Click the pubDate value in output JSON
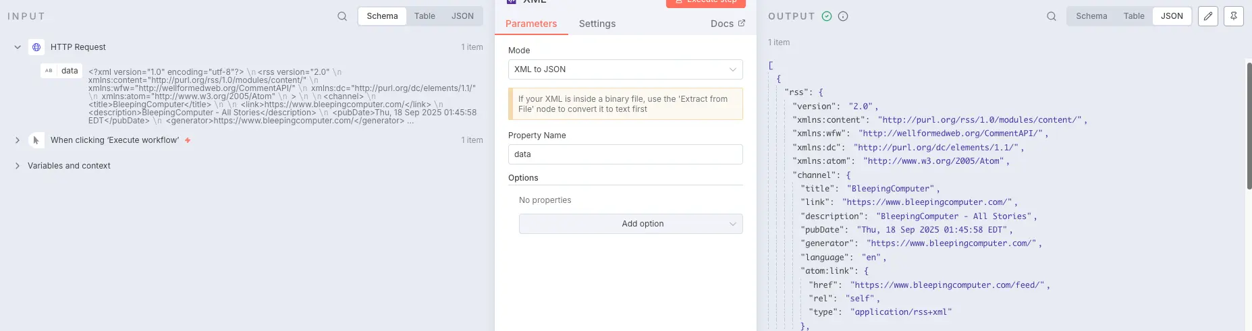1252x331 pixels. coord(931,230)
